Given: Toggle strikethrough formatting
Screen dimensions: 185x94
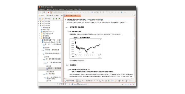Looking at the screenshot, I should [x=83, y=12].
